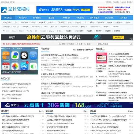Click the CentOS subcategory link
Screen dimensions: 134x134
pos(43,31)
